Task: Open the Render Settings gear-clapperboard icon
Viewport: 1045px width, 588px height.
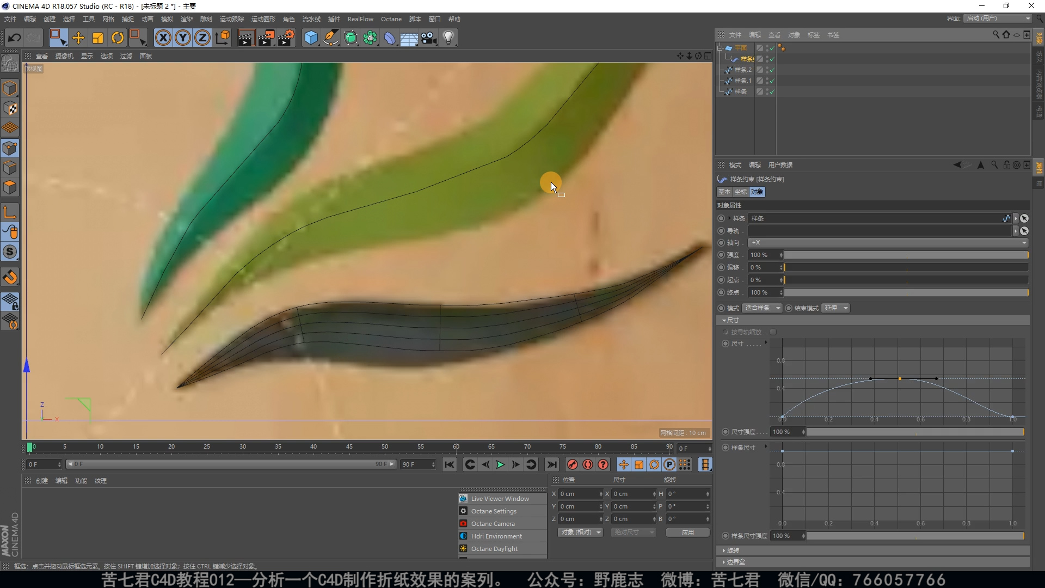Action: pyautogui.click(x=286, y=38)
